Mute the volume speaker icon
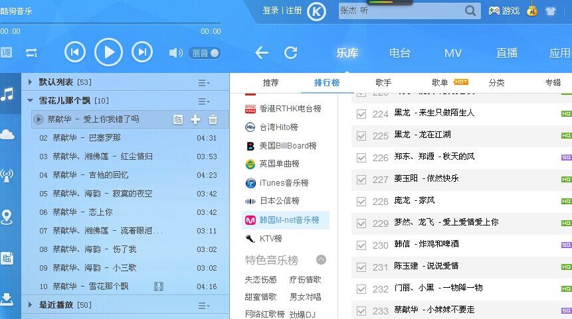 coord(175,53)
